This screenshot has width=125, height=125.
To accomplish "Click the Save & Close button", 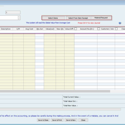I will (x=43, y=120).
